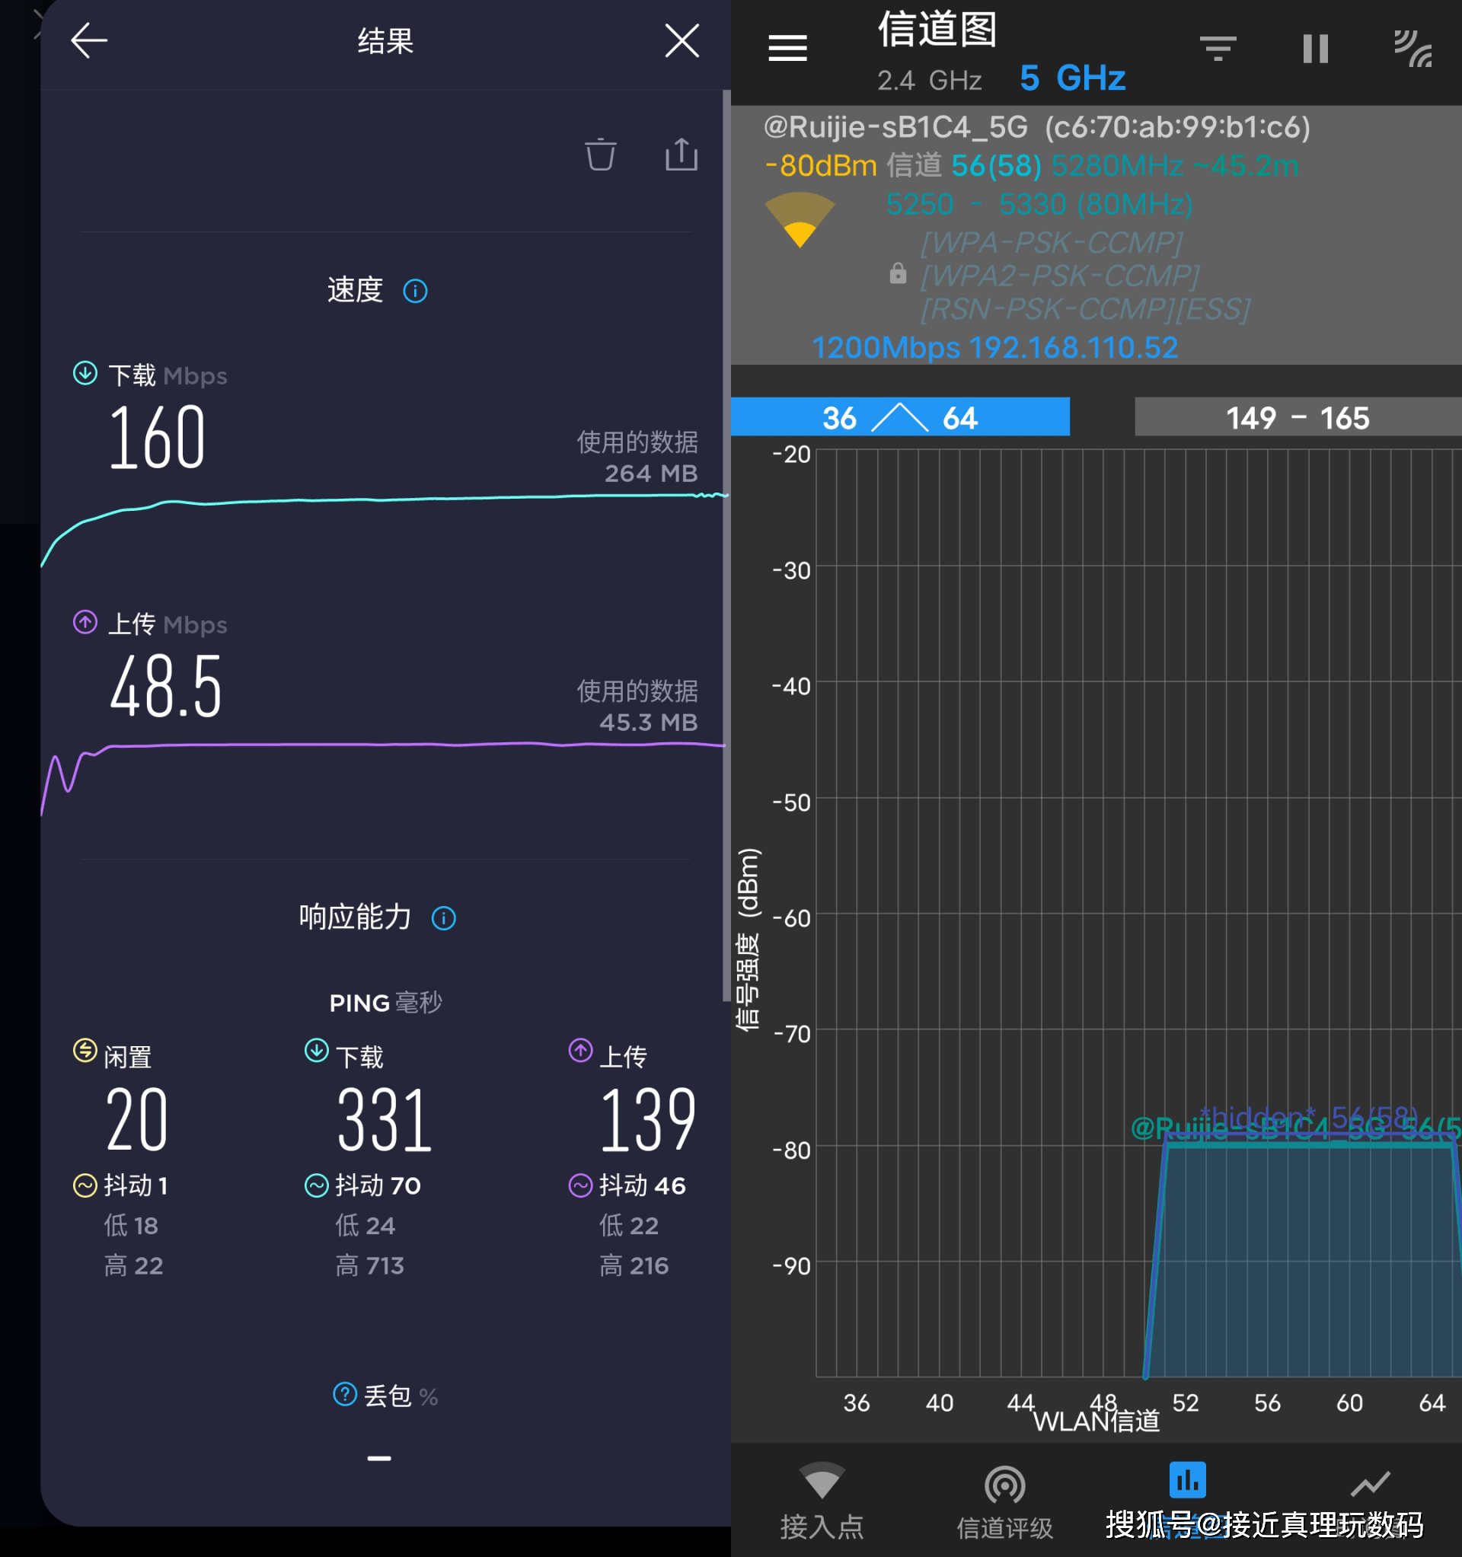Open the time graph tab icon
The height and width of the screenshot is (1557, 1462).
[1371, 1484]
